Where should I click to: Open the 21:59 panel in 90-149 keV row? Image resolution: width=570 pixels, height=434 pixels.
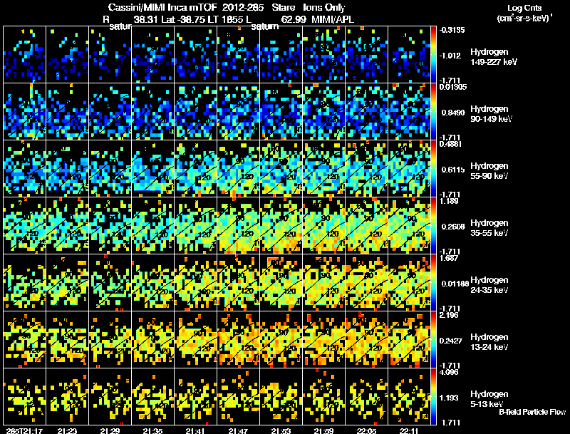tap(323, 112)
